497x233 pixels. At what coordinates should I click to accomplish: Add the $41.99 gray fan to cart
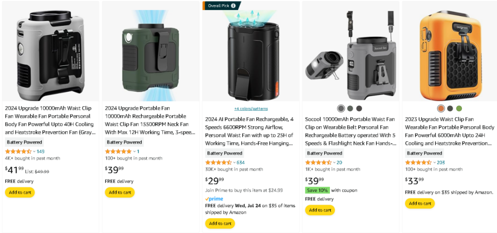[x=20, y=192]
